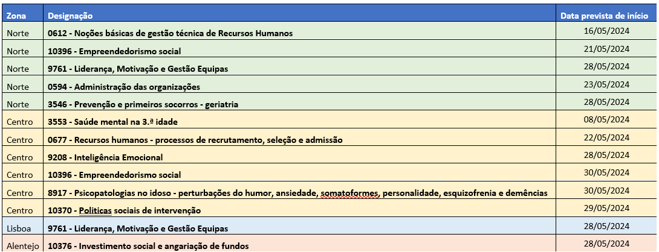Select the Alentejo zone cell
Screen dimensions: 659x252
(23, 244)
